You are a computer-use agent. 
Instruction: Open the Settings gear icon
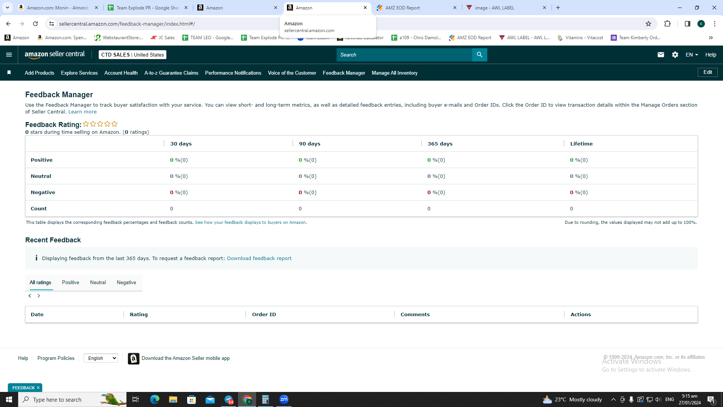(675, 55)
